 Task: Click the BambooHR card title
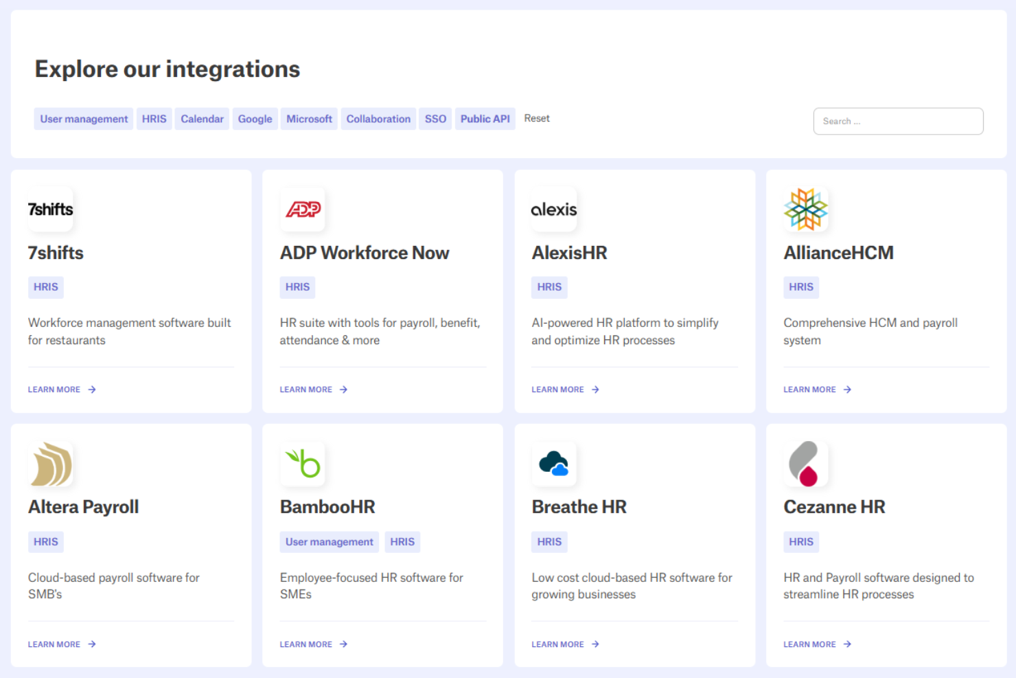[327, 507]
